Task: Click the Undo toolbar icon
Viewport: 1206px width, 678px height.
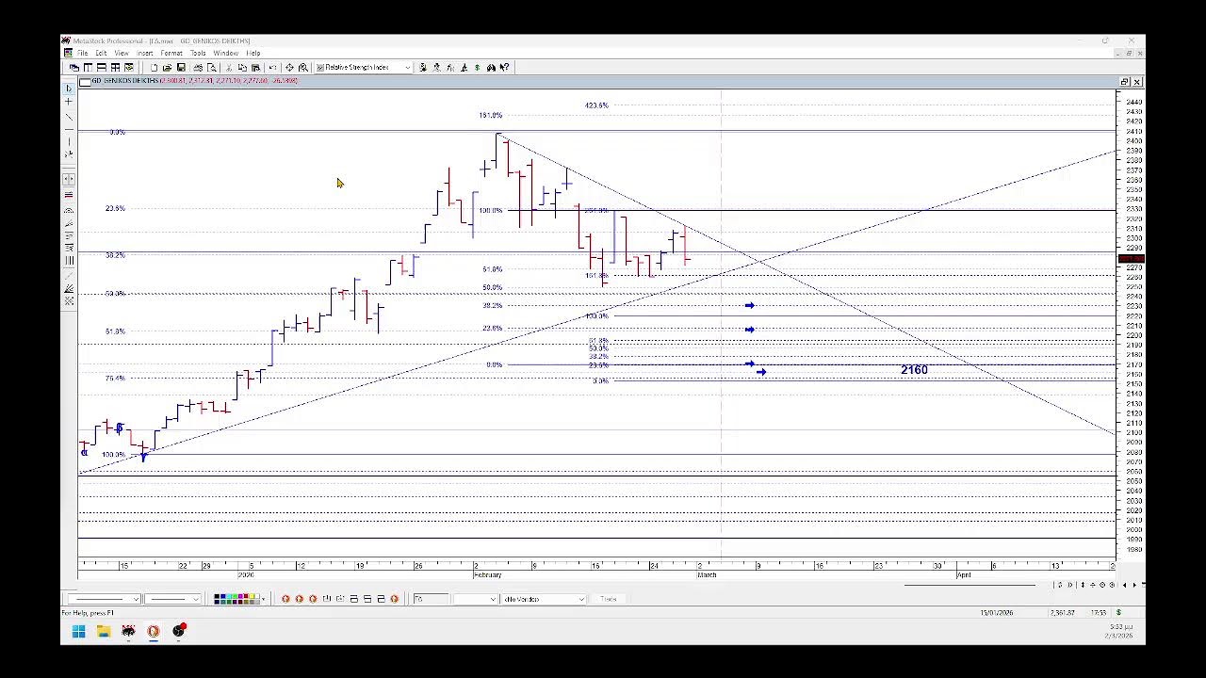Action: tap(272, 68)
